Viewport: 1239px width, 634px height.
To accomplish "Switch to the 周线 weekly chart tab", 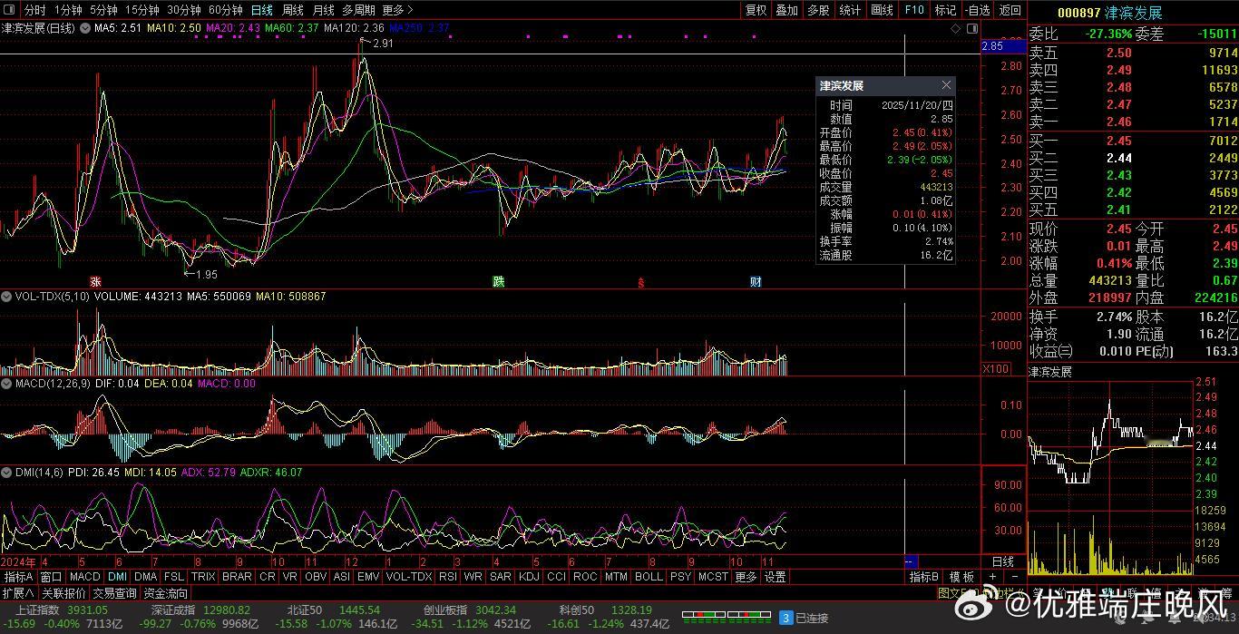I will coord(293,10).
